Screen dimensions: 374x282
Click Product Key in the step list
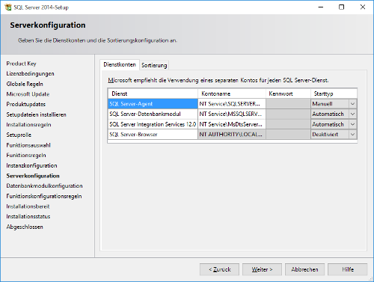tap(21, 64)
